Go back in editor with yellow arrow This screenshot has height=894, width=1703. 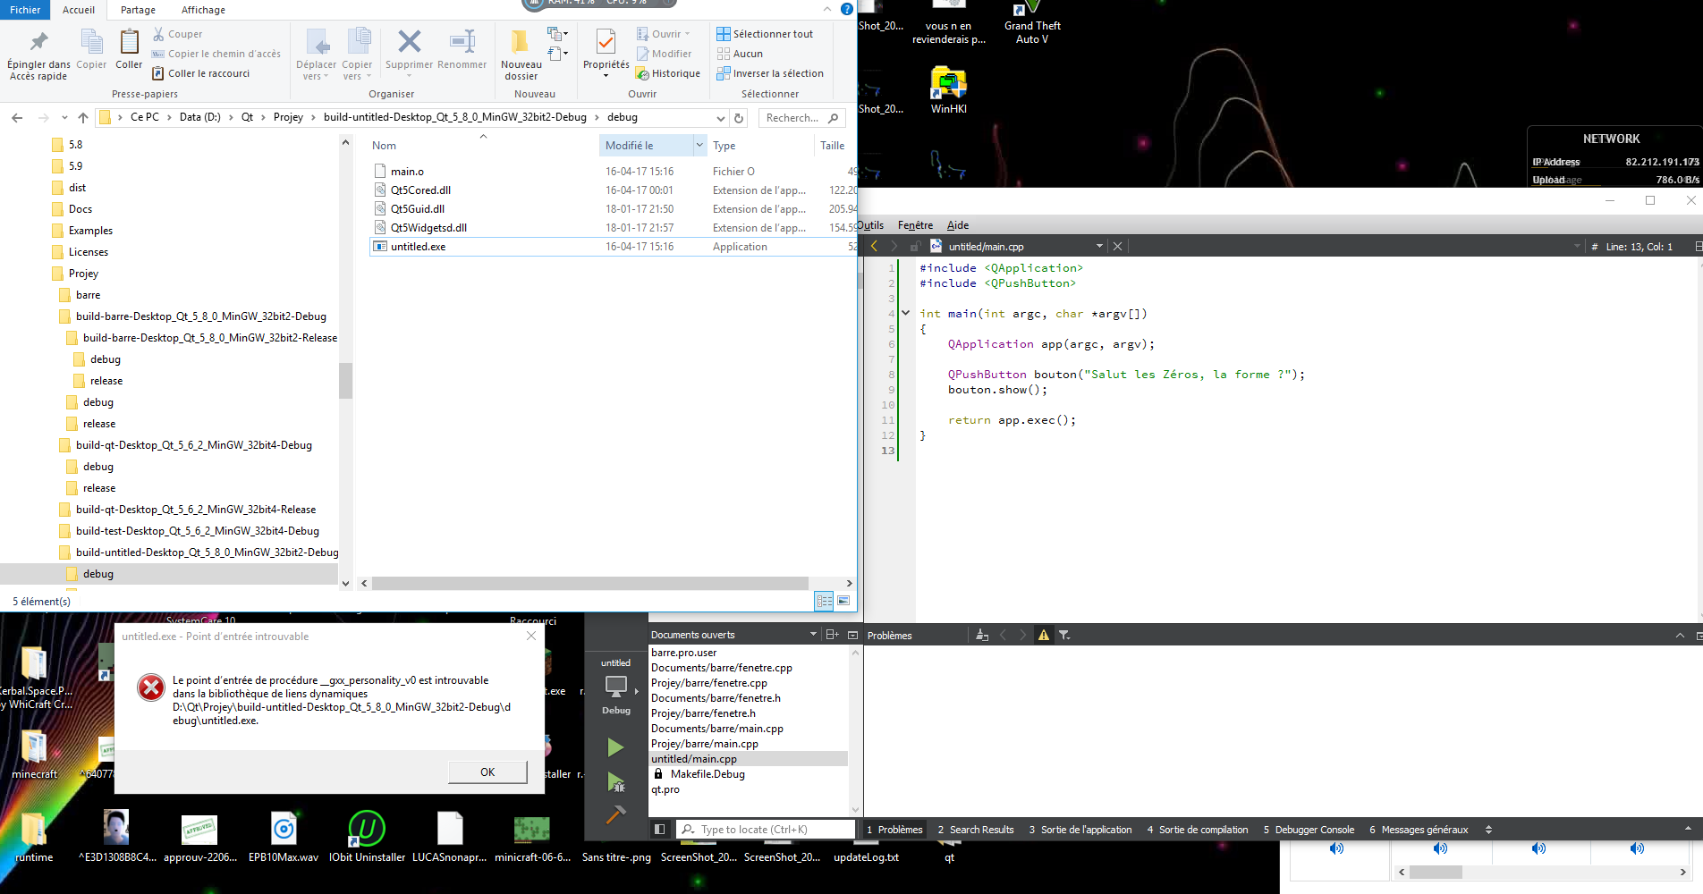point(874,246)
